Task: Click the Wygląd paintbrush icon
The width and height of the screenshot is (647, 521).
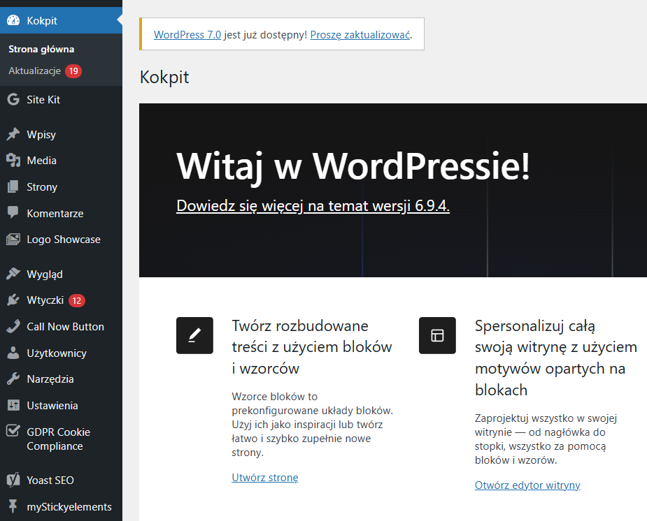Action: tap(13, 274)
